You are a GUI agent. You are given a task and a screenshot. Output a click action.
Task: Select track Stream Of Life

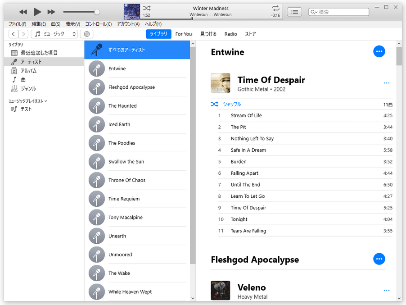305,116
